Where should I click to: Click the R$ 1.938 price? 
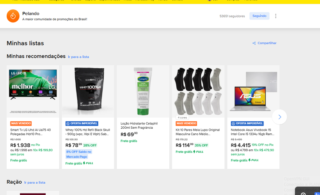(x=20, y=145)
